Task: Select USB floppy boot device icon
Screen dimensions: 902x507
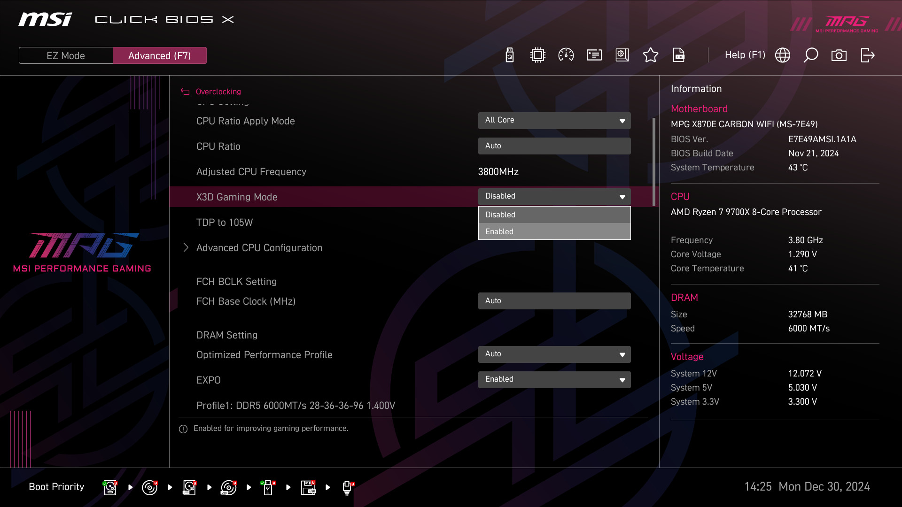Action: pos(309,487)
